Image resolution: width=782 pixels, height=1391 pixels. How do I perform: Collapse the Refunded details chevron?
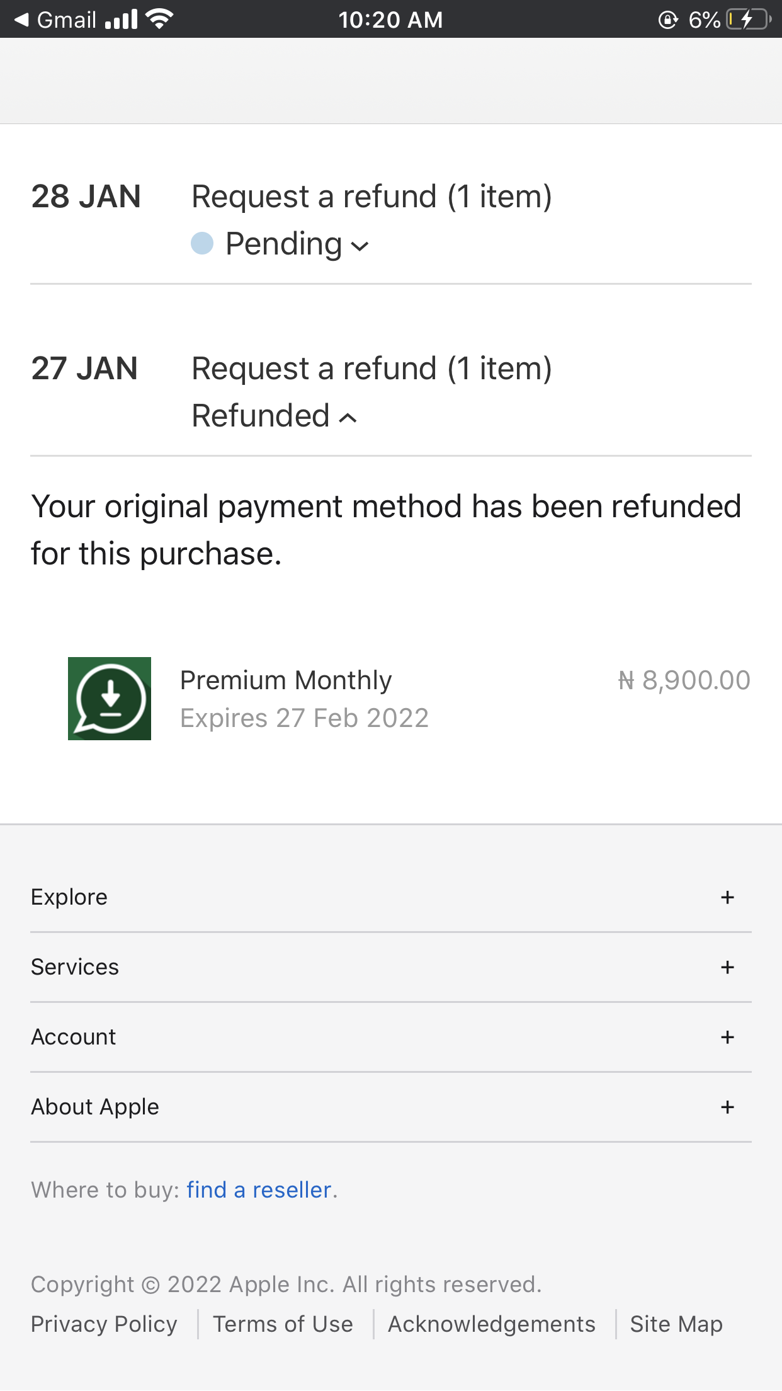click(x=348, y=418)
